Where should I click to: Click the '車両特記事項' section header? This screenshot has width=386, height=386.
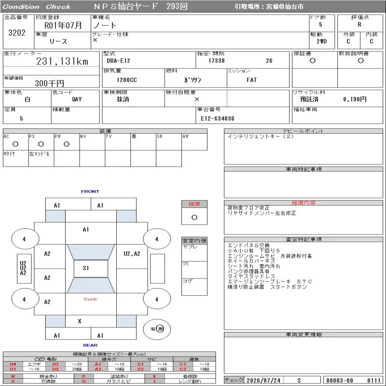[x=303, y=169]
